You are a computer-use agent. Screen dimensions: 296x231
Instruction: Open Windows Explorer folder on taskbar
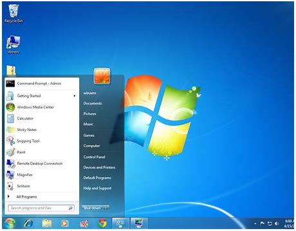47,223
